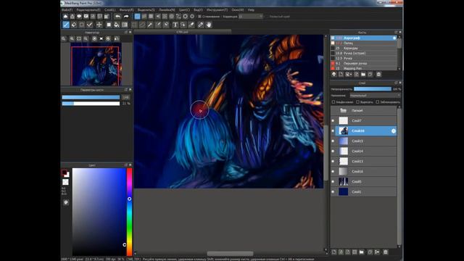Screen dimensions: 464x261
Task: Select the Text tool
Action: [175, 25]
